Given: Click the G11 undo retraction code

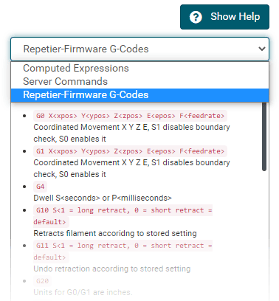Looking at the screenshot, I should pyautogui.click(x=123, y=252).
